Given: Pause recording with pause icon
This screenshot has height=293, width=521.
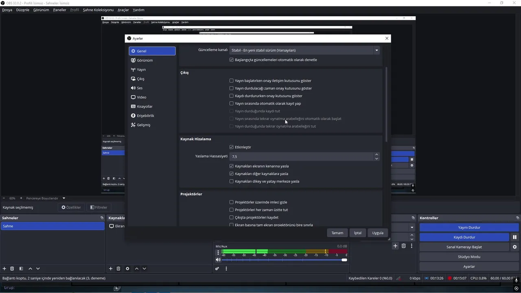Looking at the screenshot, I should tap(514, 237).
